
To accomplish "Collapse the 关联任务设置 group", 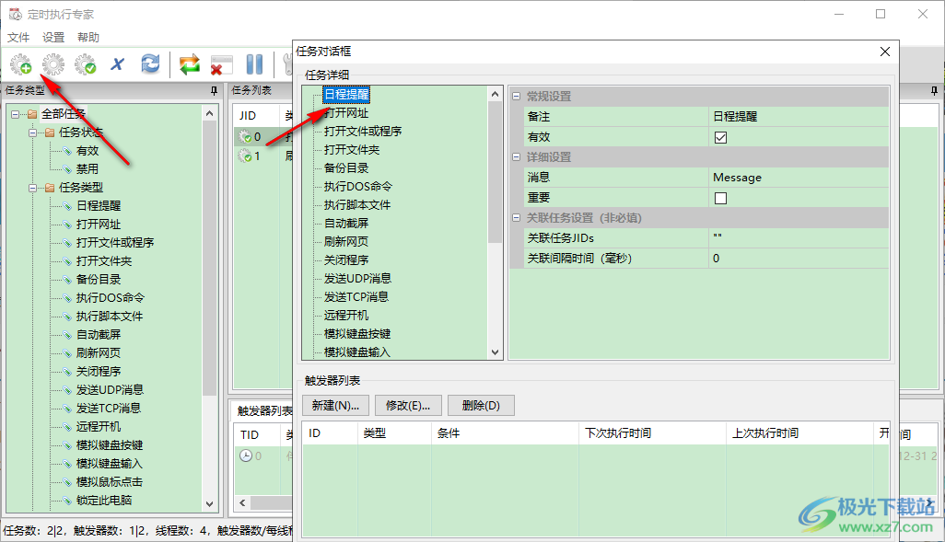I will [x=518, y=218].
